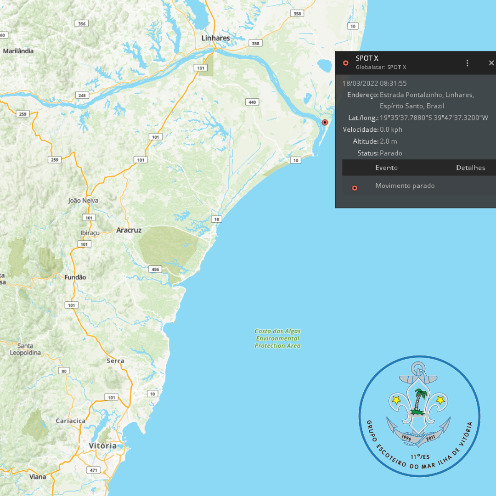Click the Lat./long. coordinates value
Screen dimensions: 496x496
(x=434, y=118)
